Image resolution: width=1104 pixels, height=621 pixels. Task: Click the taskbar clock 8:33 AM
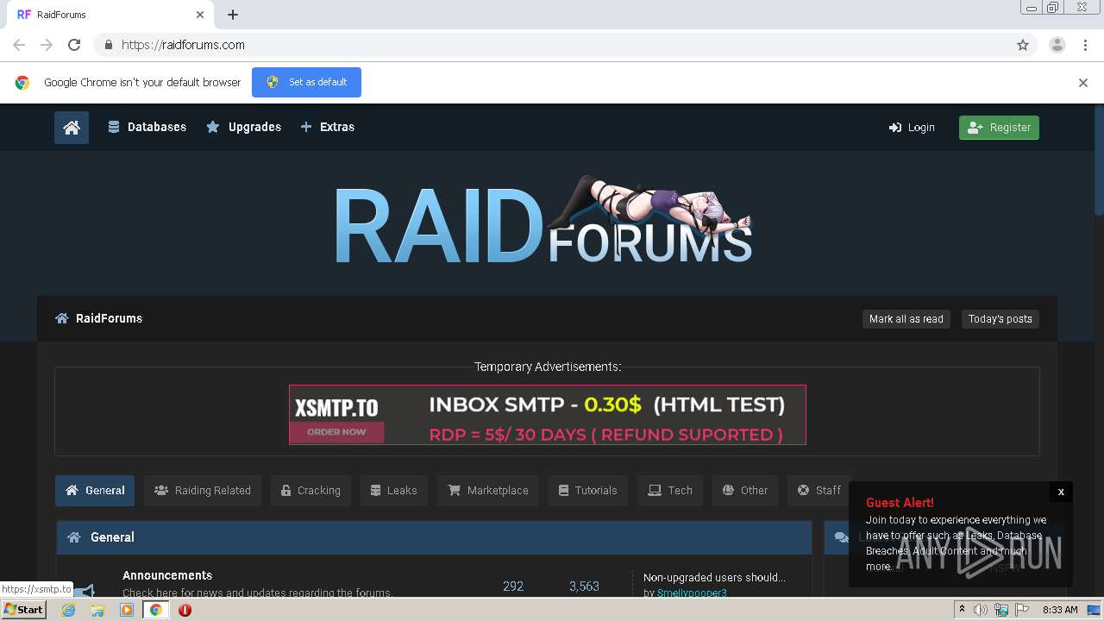(1060, 610)
